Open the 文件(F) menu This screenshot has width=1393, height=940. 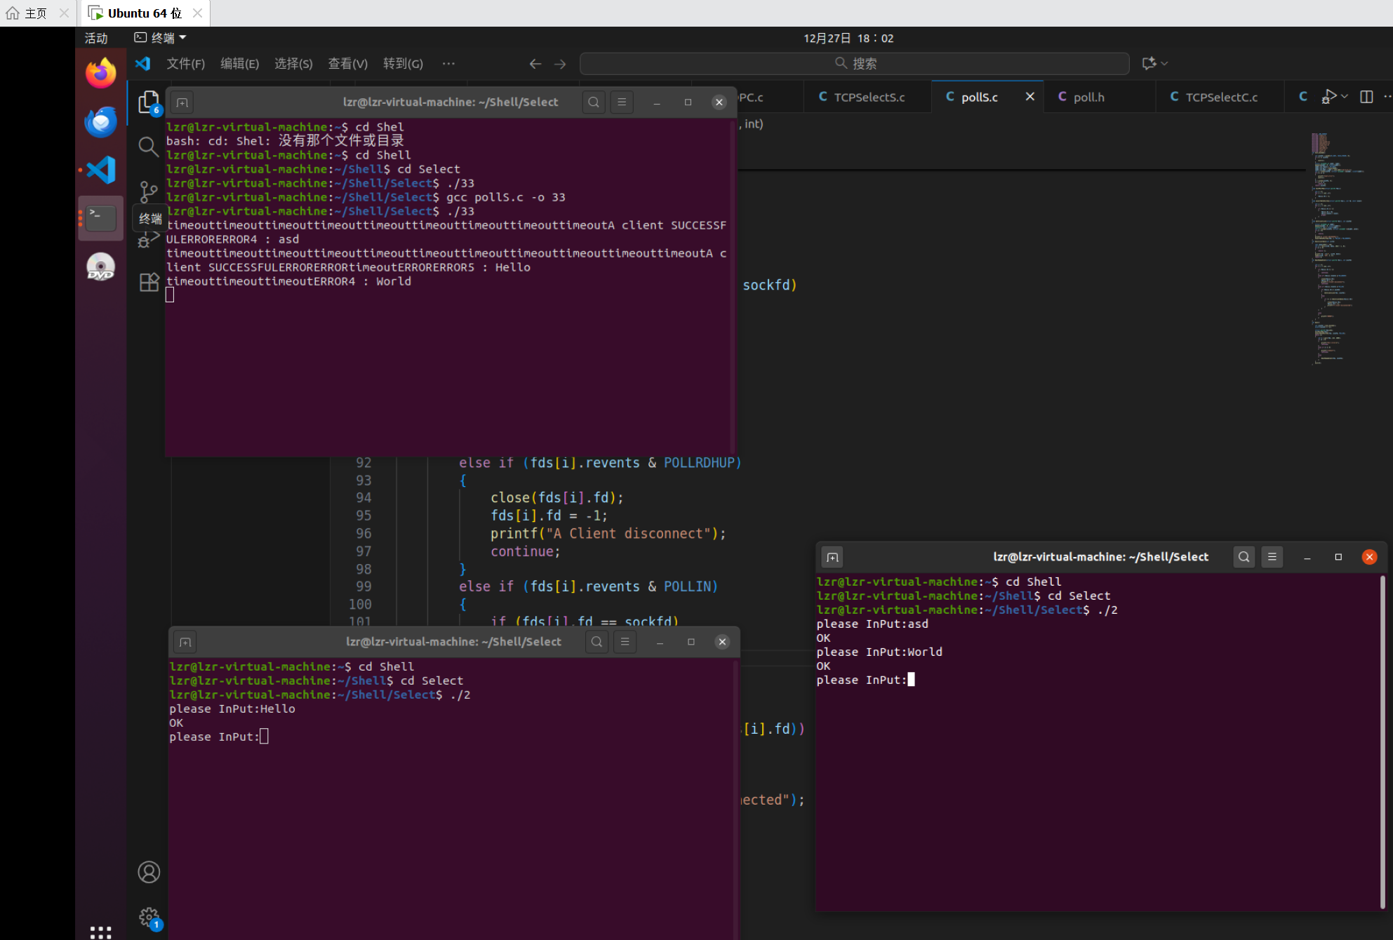[x=185, y=64]
